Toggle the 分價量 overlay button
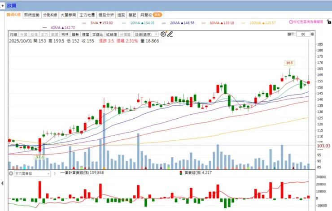Viewport: 332px width, 211px height. 125,34
